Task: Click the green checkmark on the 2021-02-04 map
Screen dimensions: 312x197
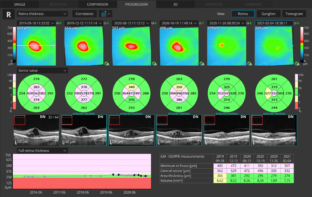Action: click(x=297, y=64)
